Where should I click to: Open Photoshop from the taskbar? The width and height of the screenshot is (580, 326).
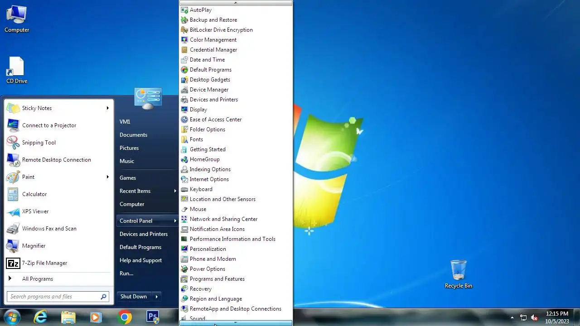(153, 317)
